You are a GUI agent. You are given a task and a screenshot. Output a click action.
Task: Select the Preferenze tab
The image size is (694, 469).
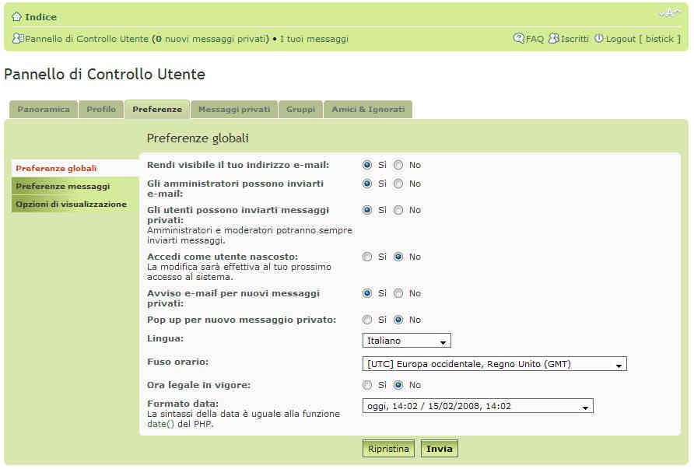point(157,110)
